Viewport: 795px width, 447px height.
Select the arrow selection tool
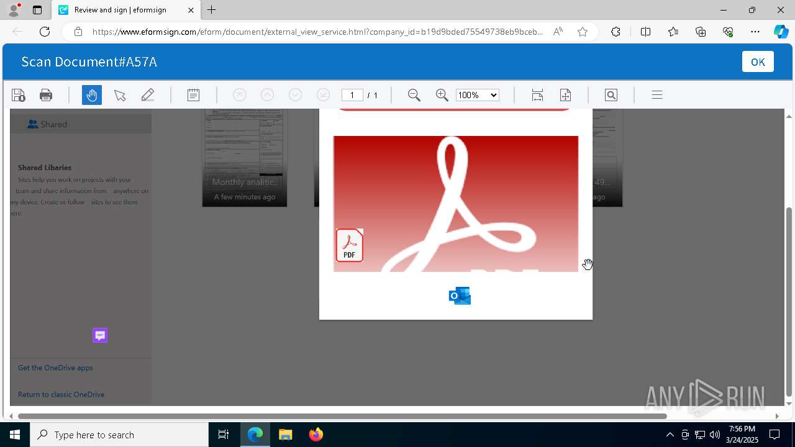click(120, 95)
